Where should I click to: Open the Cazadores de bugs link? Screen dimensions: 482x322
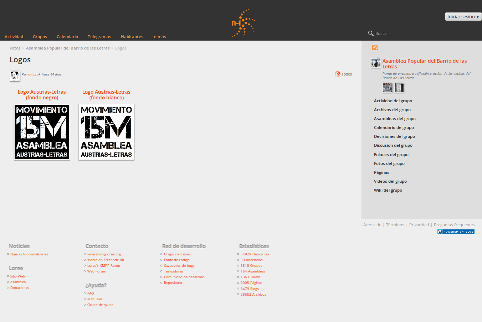point(179,266)
